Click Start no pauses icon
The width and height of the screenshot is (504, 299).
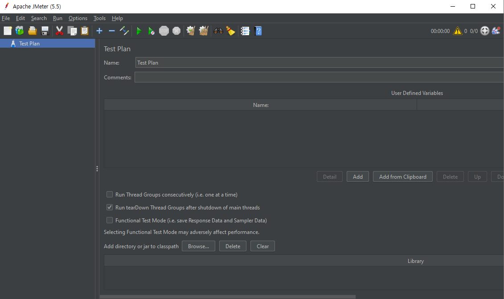152,31
